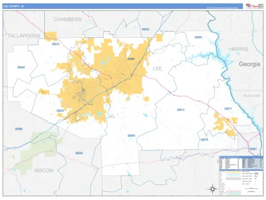The height and width of the screenshot is (200, 266).
Task: Click ZIP code label 36867
Action: click(x=253, y=149)
